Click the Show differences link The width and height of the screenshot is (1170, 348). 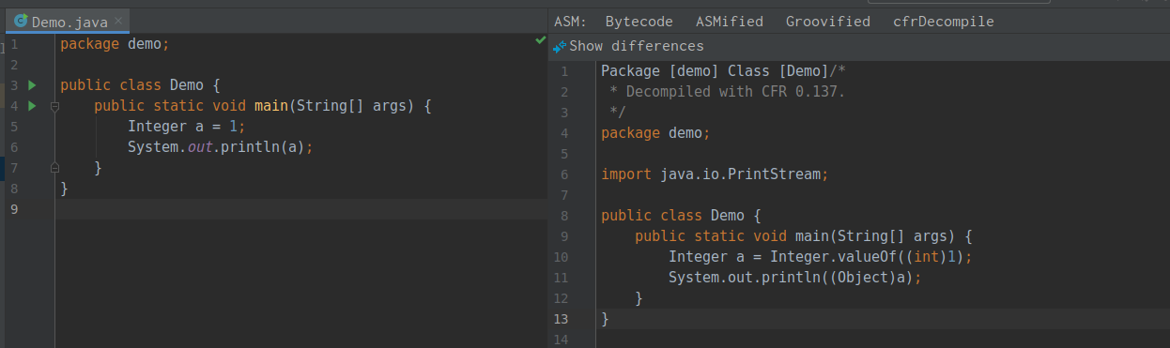click(x=636, y=46)
